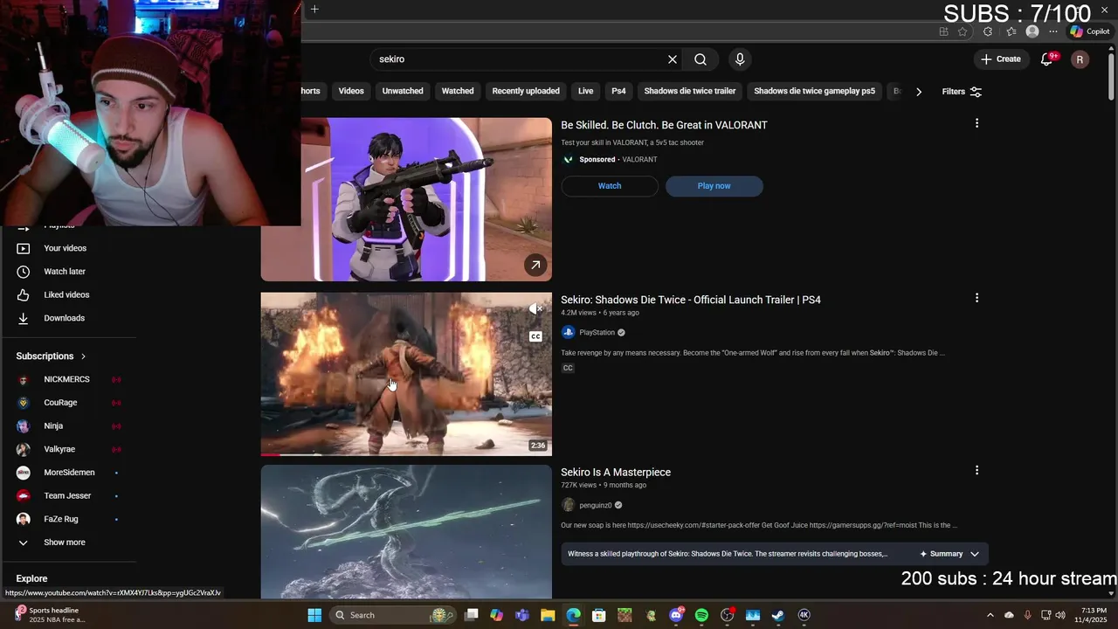1118x629 pixels.
Task: Open browser settings and more menu
Action: pos(1055,31)
